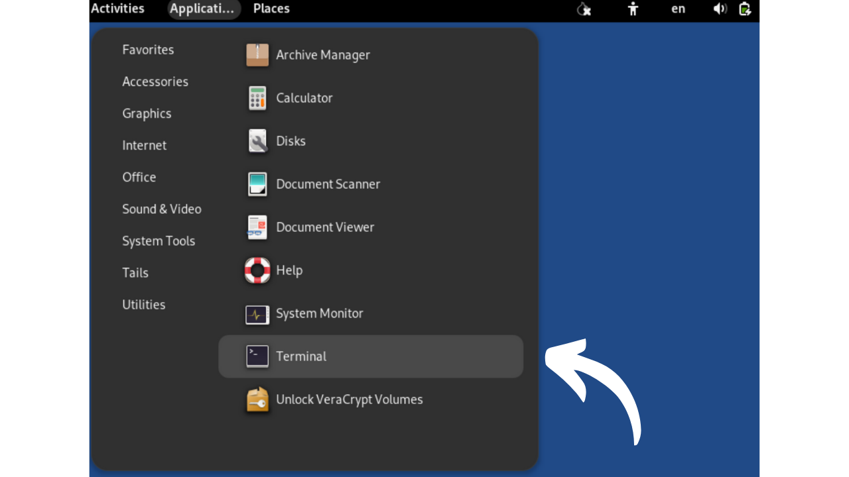The image size is (849, 477).
Task: Open the accessibility menu in top bar
Action: (633, 9)
